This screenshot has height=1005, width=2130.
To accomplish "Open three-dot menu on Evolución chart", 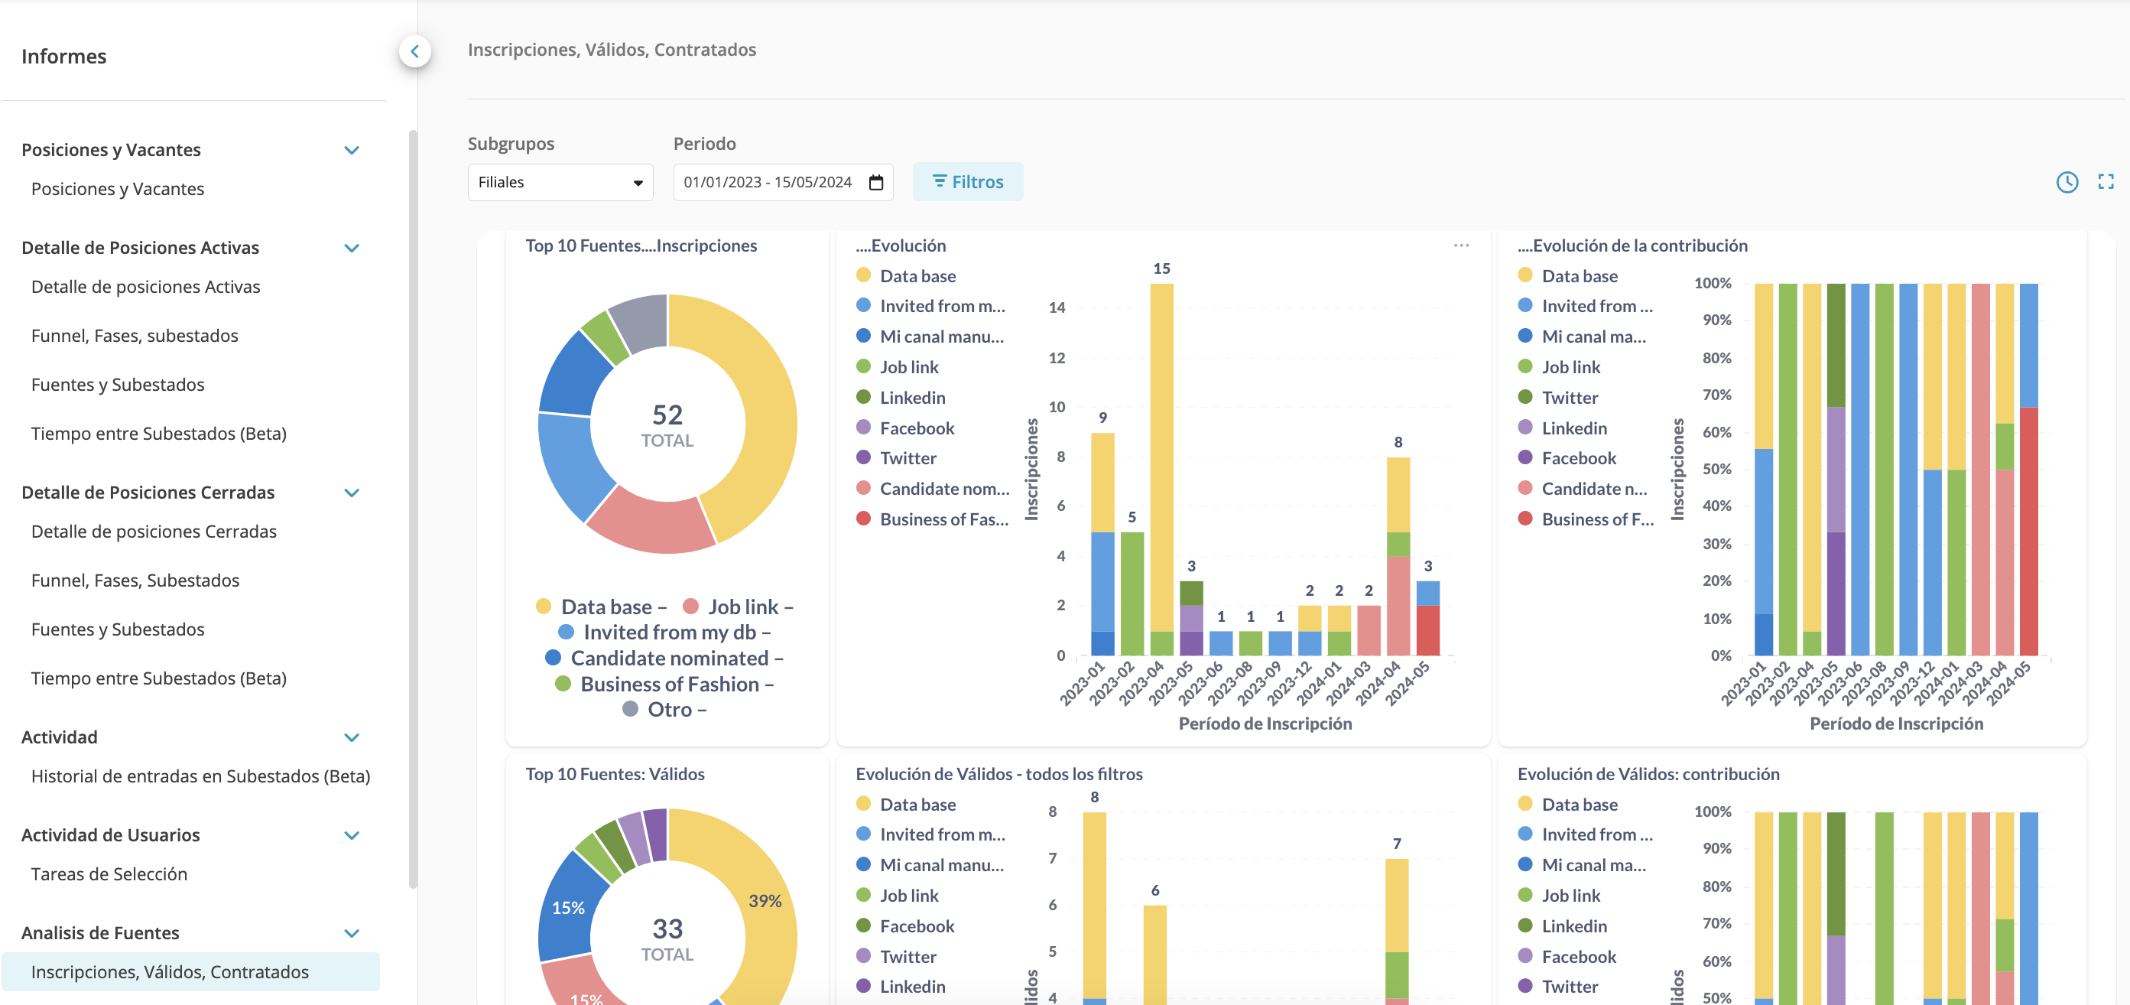I will tap(1461, 246).
